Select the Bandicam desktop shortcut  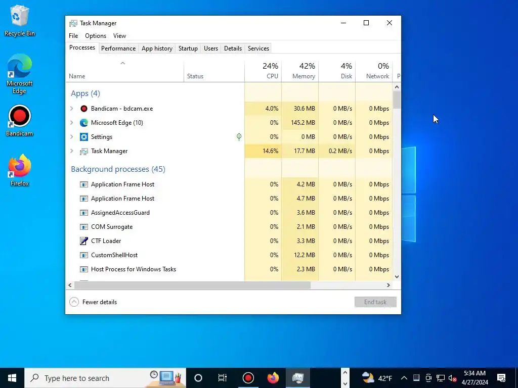pyautogui.click(x=20, y=121)
